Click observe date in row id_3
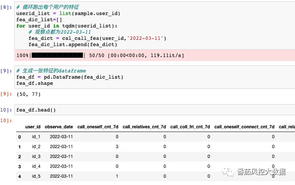295x185 pixels. pyautogui.click(x=61, y=156)
